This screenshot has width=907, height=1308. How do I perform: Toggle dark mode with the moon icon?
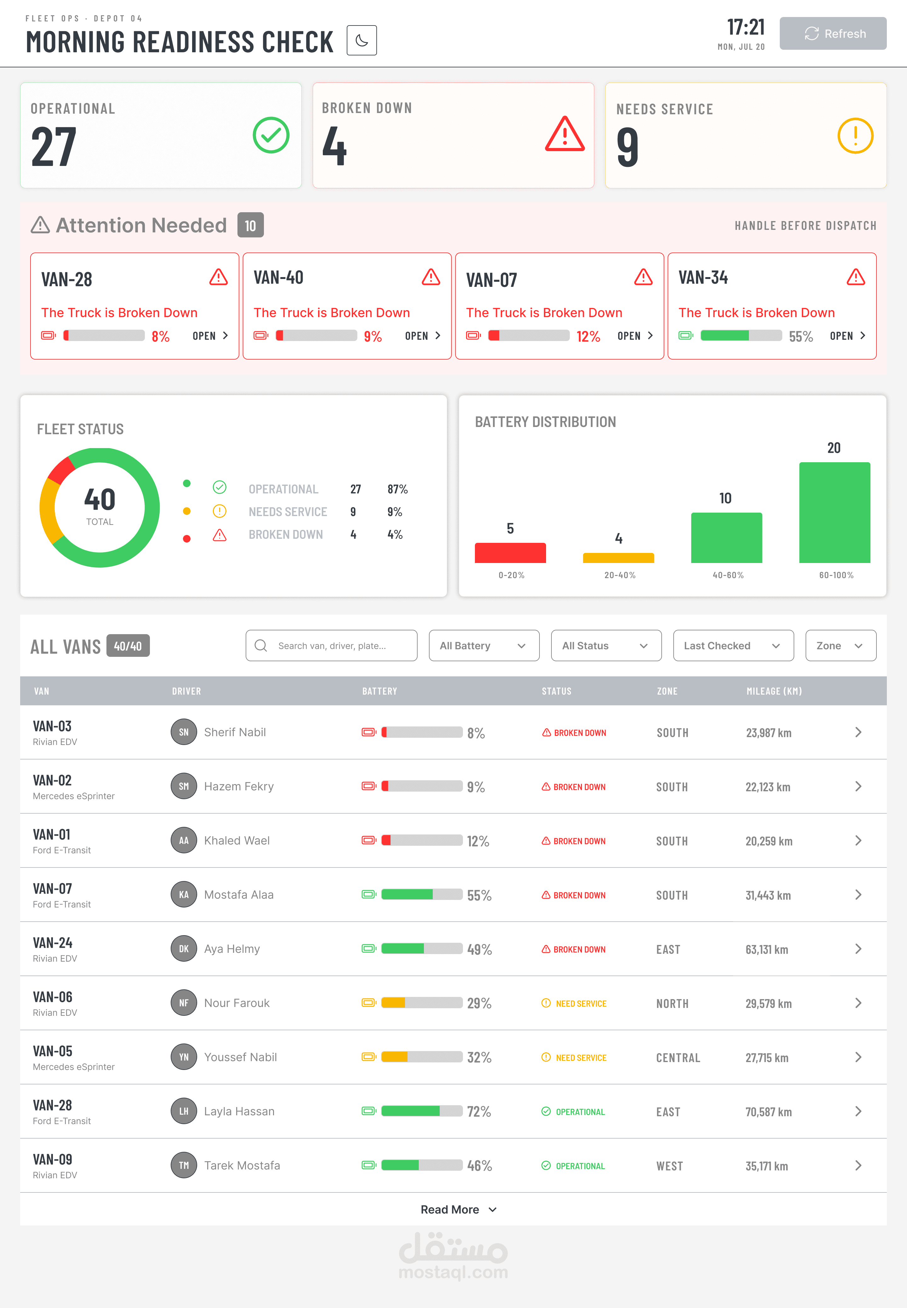pyautogui.click(x=362, y=40)
